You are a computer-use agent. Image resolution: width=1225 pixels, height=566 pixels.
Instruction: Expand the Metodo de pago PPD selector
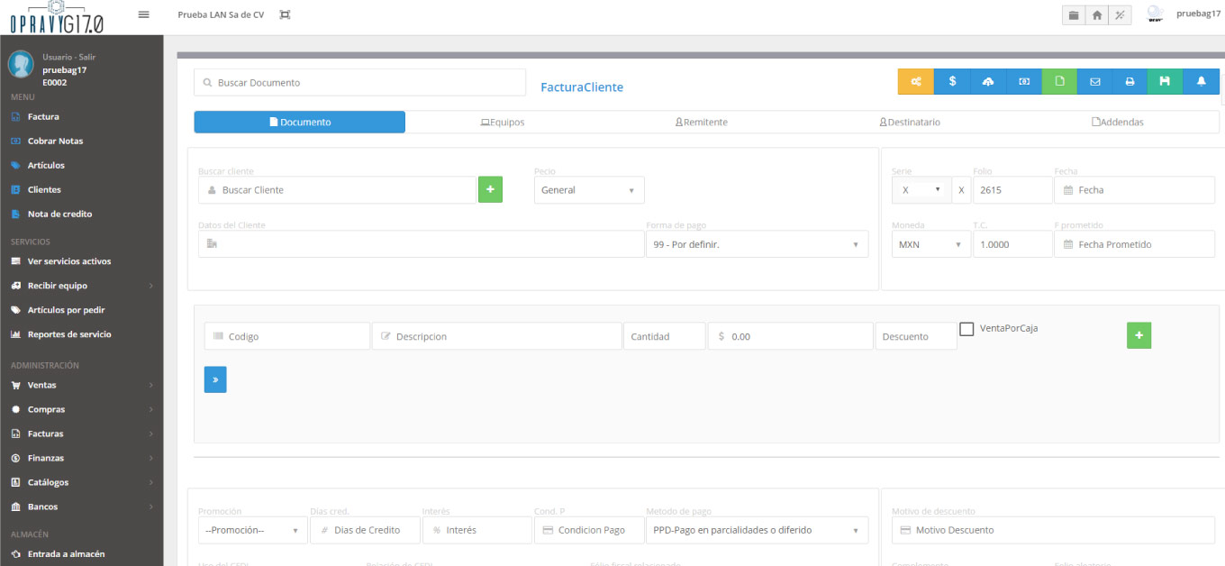pos(757,530)
